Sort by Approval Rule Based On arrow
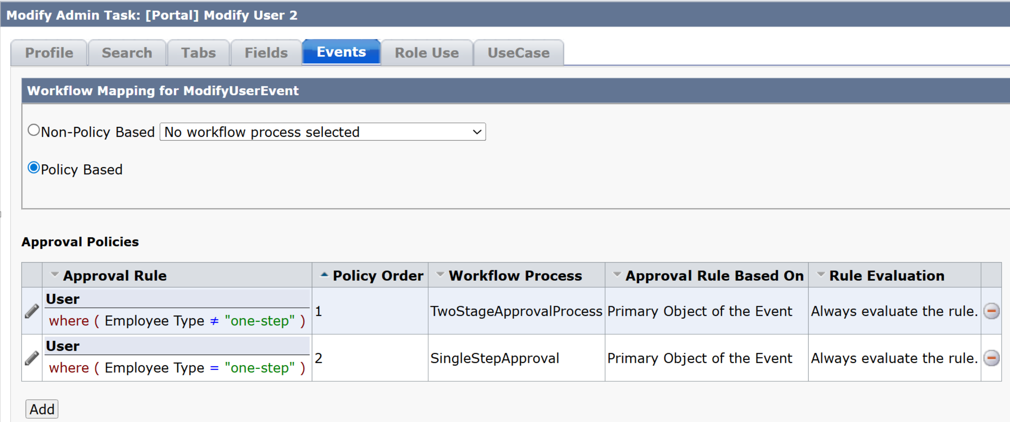 coord(617,275)
